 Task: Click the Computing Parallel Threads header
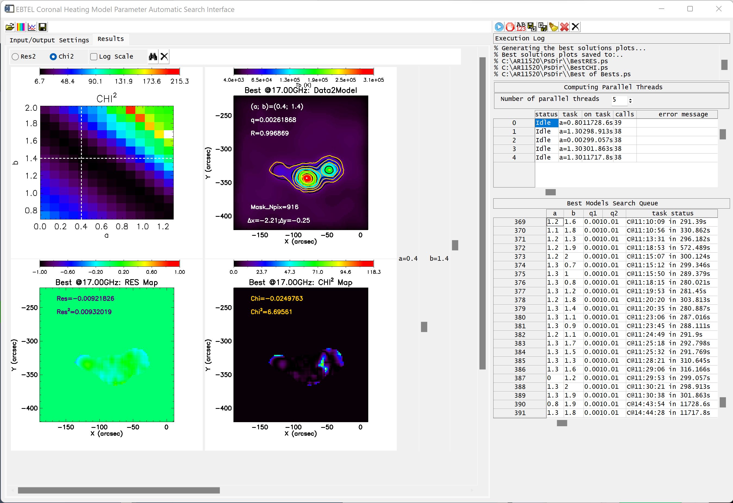612,87
